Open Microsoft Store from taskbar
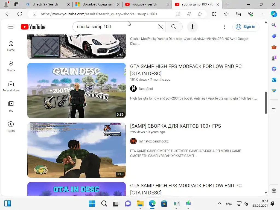The width and height of the screenshot is (280, 210). pyautogui.click(x=164, y=203)
